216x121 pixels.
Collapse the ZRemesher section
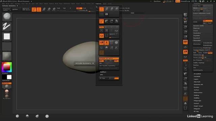pyautogui.click(x=197, y=40)
